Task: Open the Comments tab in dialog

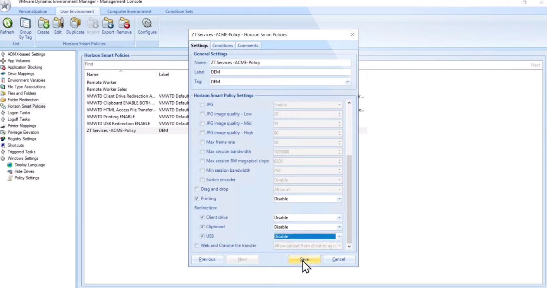Action: 248,46
